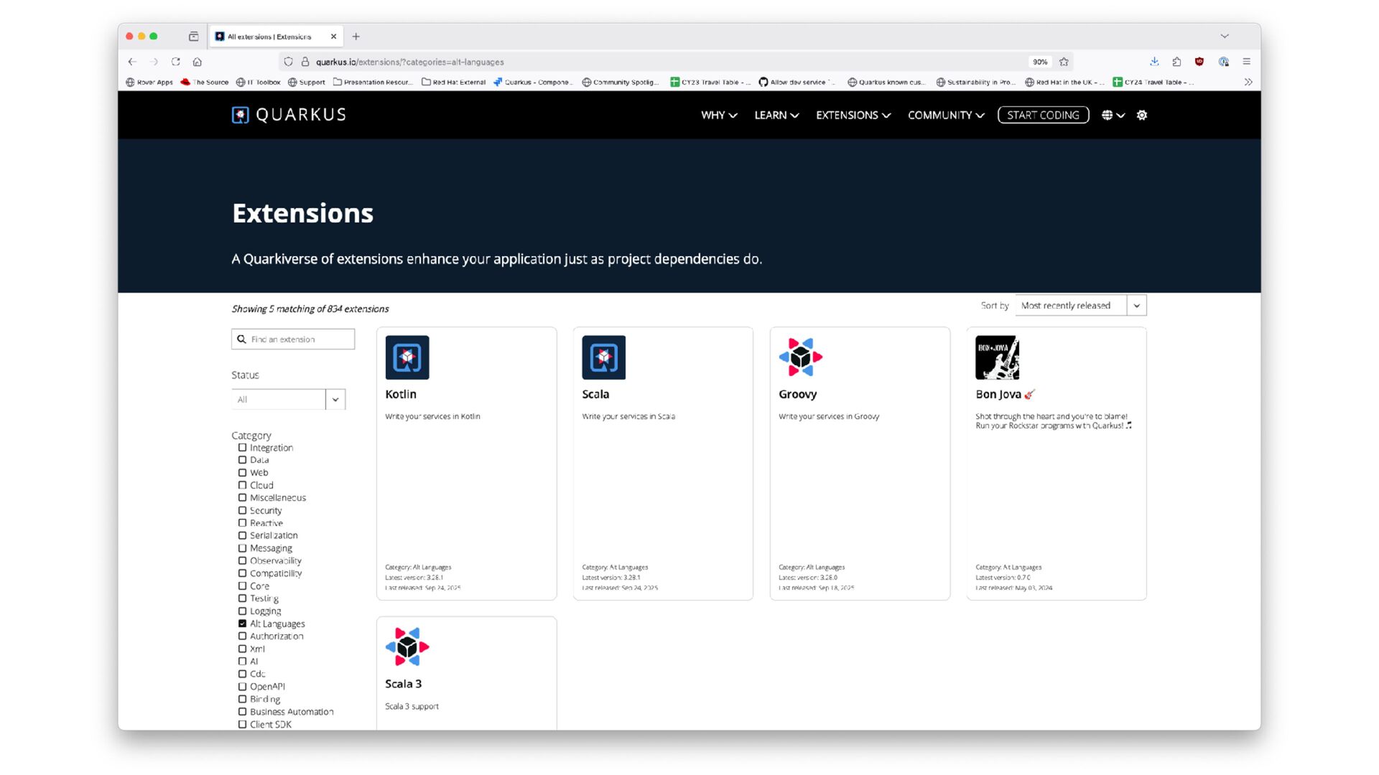Bookmark this page with star icon

(1064, 62)
